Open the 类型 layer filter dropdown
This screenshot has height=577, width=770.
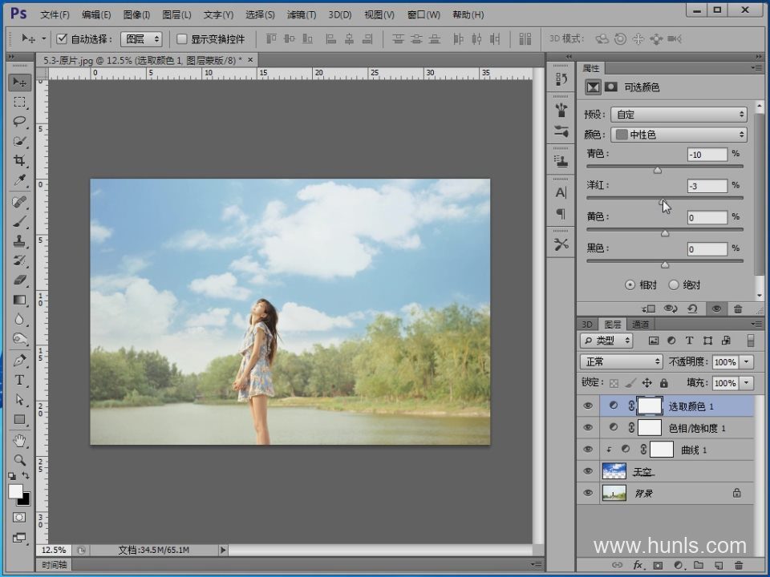coord(606,341)
